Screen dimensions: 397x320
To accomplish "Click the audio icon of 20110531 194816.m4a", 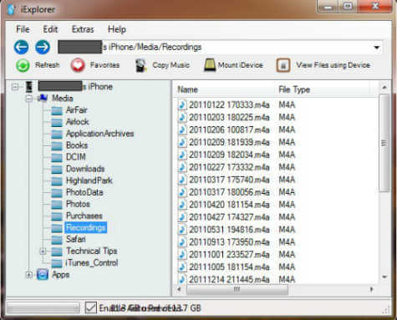I will [182, 230].
